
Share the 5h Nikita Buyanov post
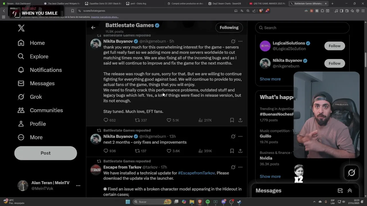(x=240, y=120)
